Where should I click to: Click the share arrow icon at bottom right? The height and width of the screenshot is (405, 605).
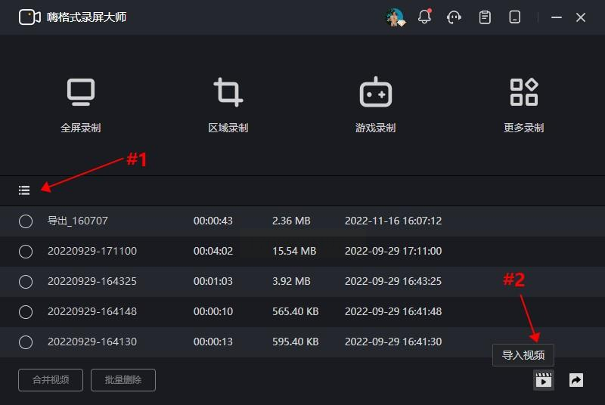576,380
